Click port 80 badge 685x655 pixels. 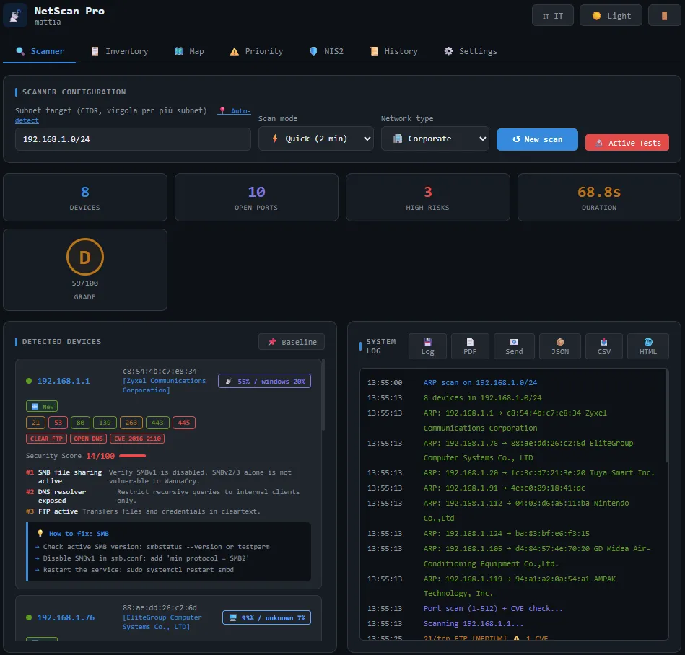80,423
